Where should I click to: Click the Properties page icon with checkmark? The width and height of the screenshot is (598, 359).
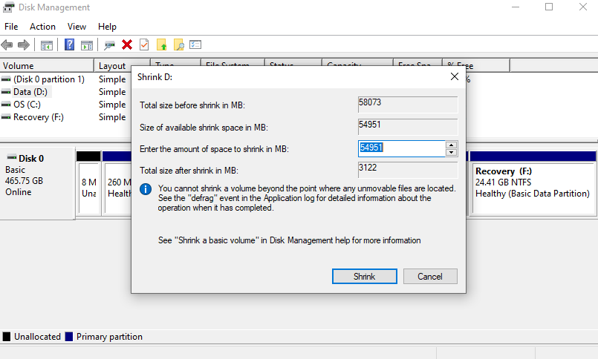[144, 45]
